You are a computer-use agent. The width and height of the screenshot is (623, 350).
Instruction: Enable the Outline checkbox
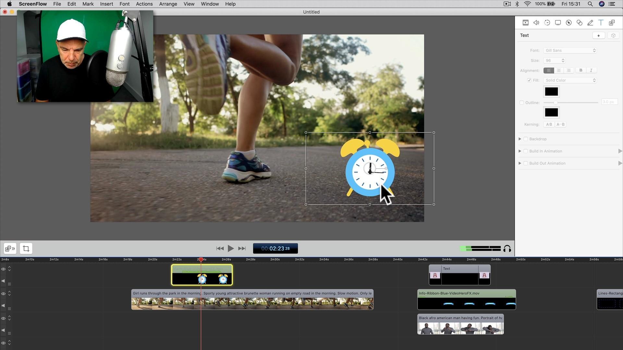[x=521, y=103]
